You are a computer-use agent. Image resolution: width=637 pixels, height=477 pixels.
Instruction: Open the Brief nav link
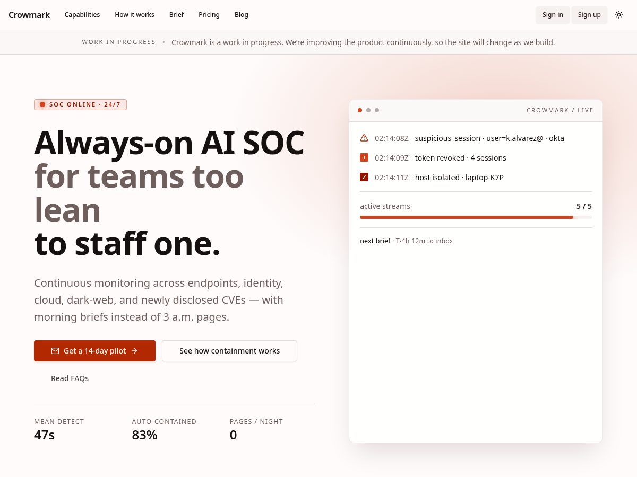pos(176,15)
